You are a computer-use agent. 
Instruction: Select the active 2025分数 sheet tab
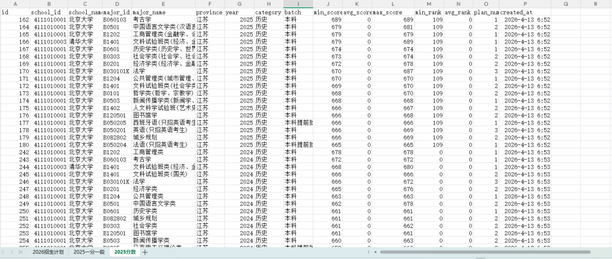[x=125, y=252]
